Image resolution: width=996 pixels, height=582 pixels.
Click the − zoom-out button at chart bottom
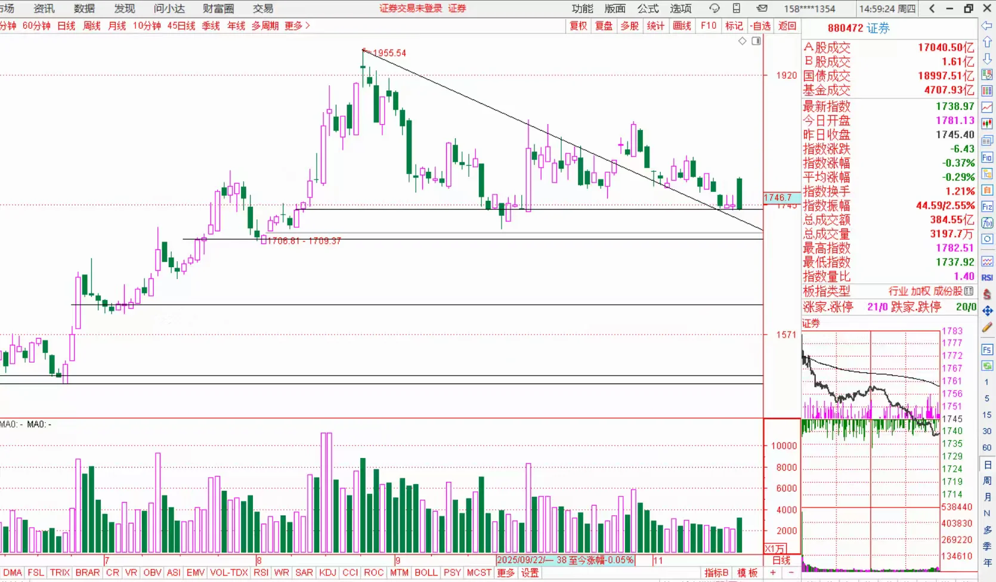(791, 573)
